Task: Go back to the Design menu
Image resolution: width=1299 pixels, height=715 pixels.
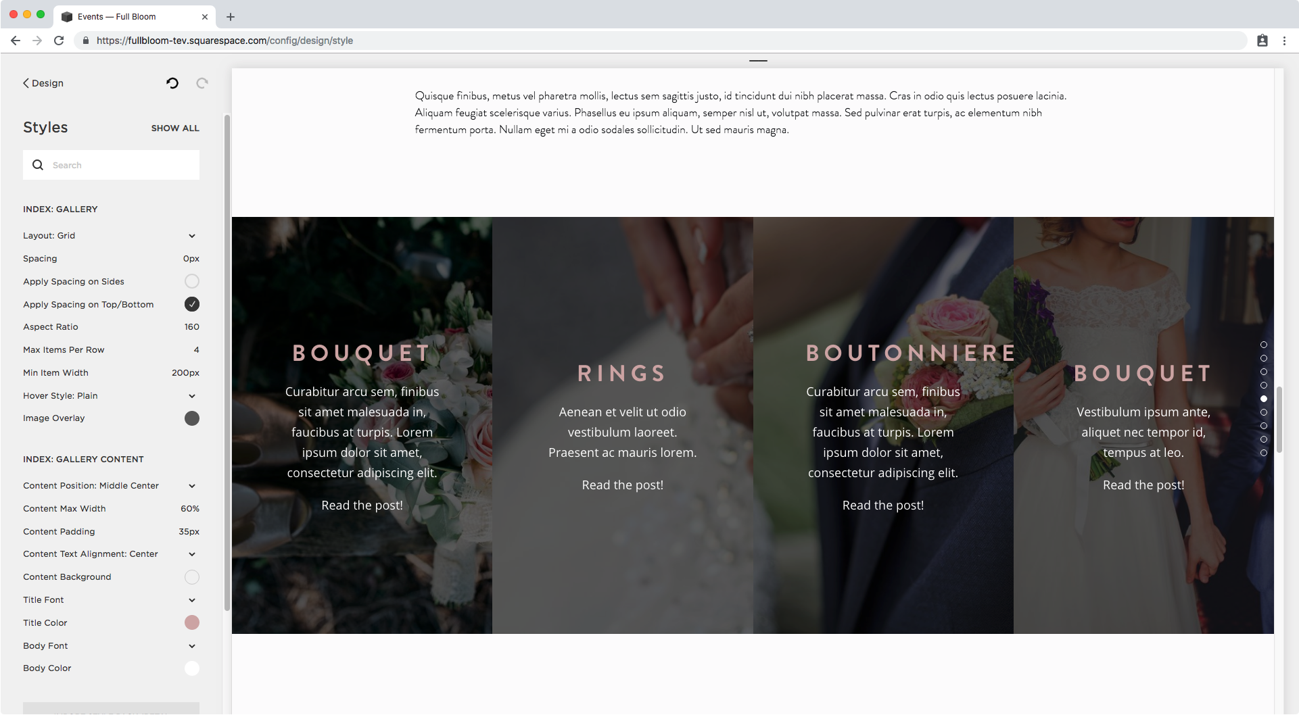Action: coord(43,83)
